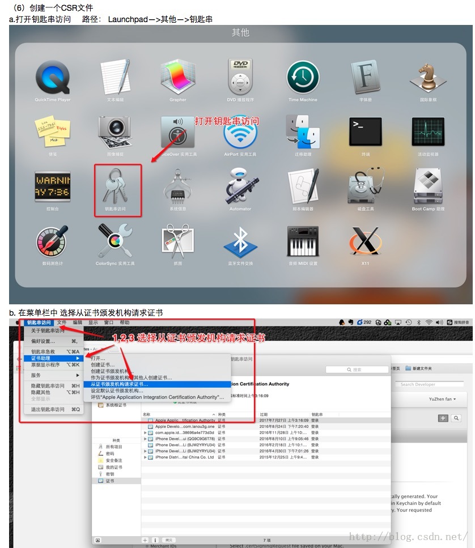
Task: Choose 钥匙串急救 menu entry
Action: point(53,351)
